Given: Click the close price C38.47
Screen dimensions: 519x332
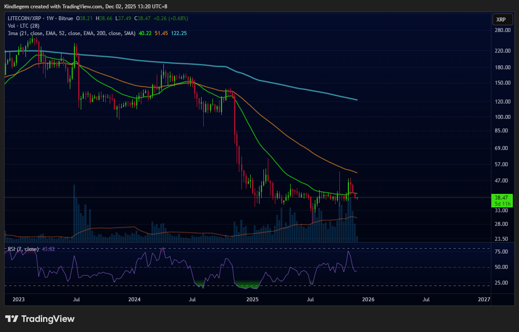Looking at the screenshot, I should point(142,18).
